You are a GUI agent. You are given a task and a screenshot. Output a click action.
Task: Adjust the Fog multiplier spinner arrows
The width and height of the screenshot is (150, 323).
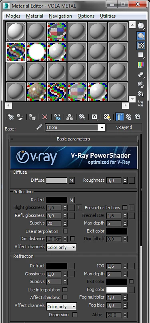pyautogui.click(x=125, y=298)
